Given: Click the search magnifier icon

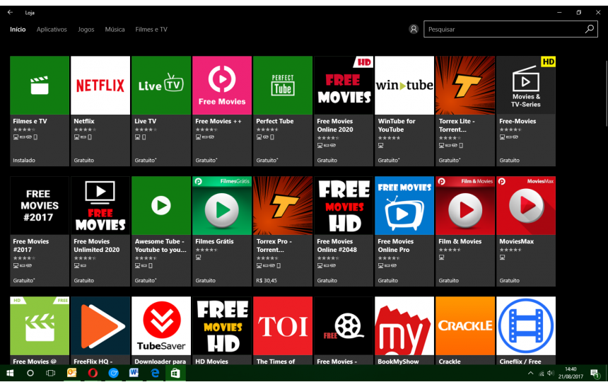Looking at the screenshot, I should (x=590, y=29).
